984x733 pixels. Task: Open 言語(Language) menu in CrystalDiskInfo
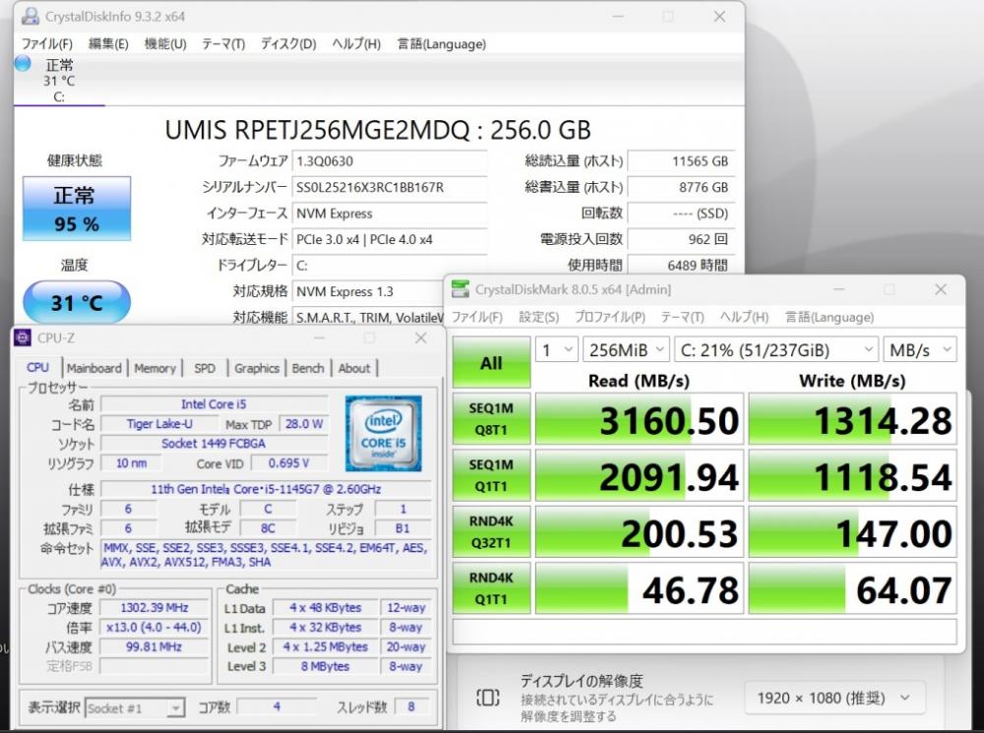(x=441, y=44)
